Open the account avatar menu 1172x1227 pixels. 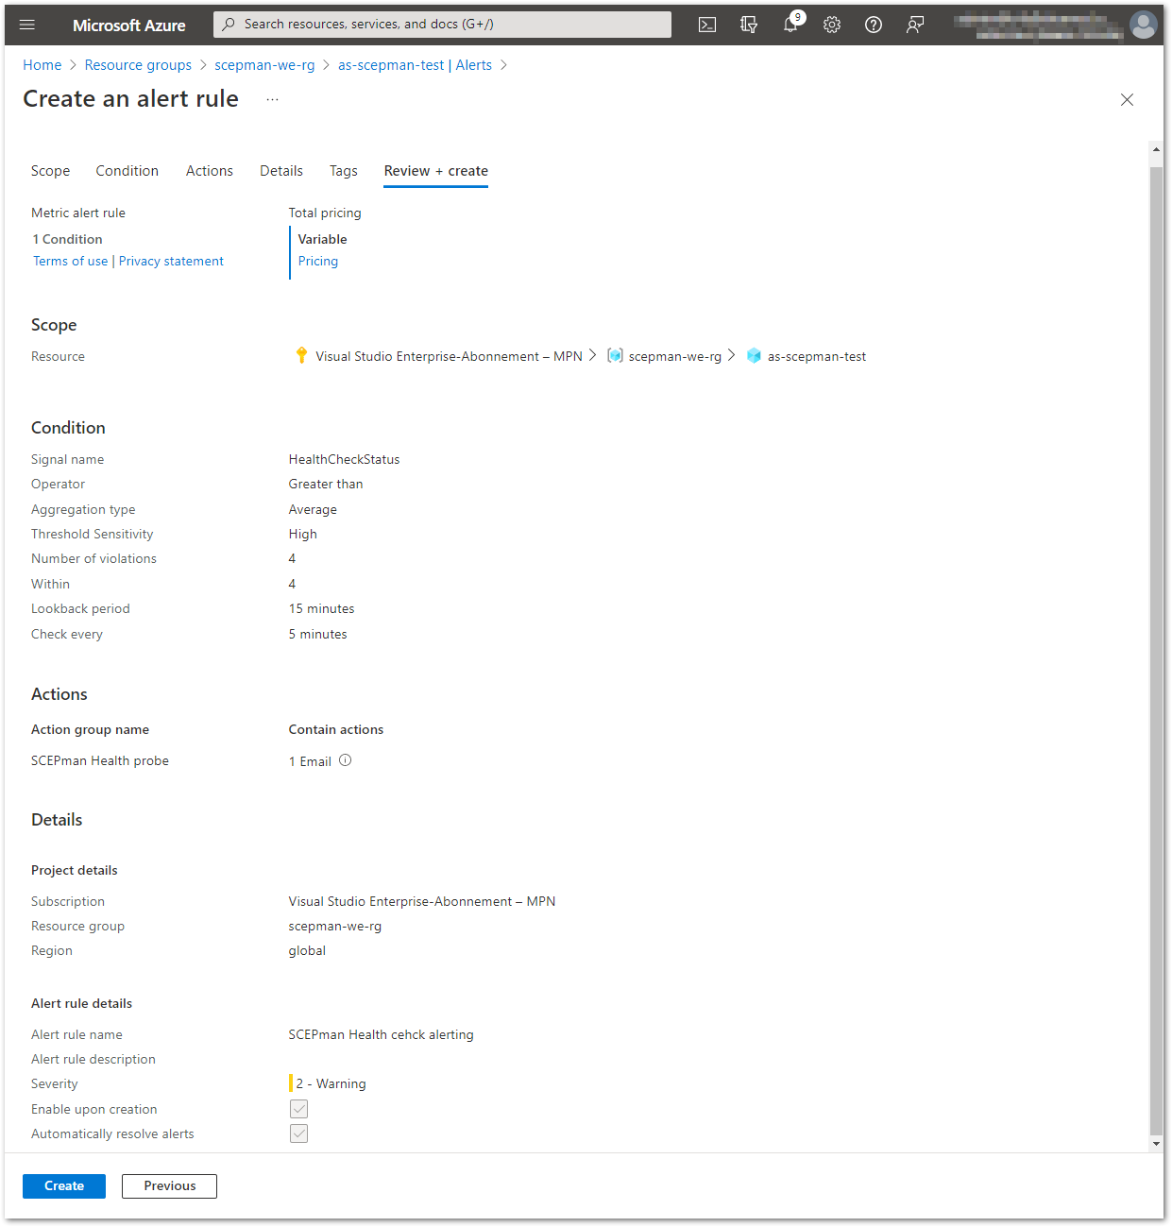coord(1144,25)
